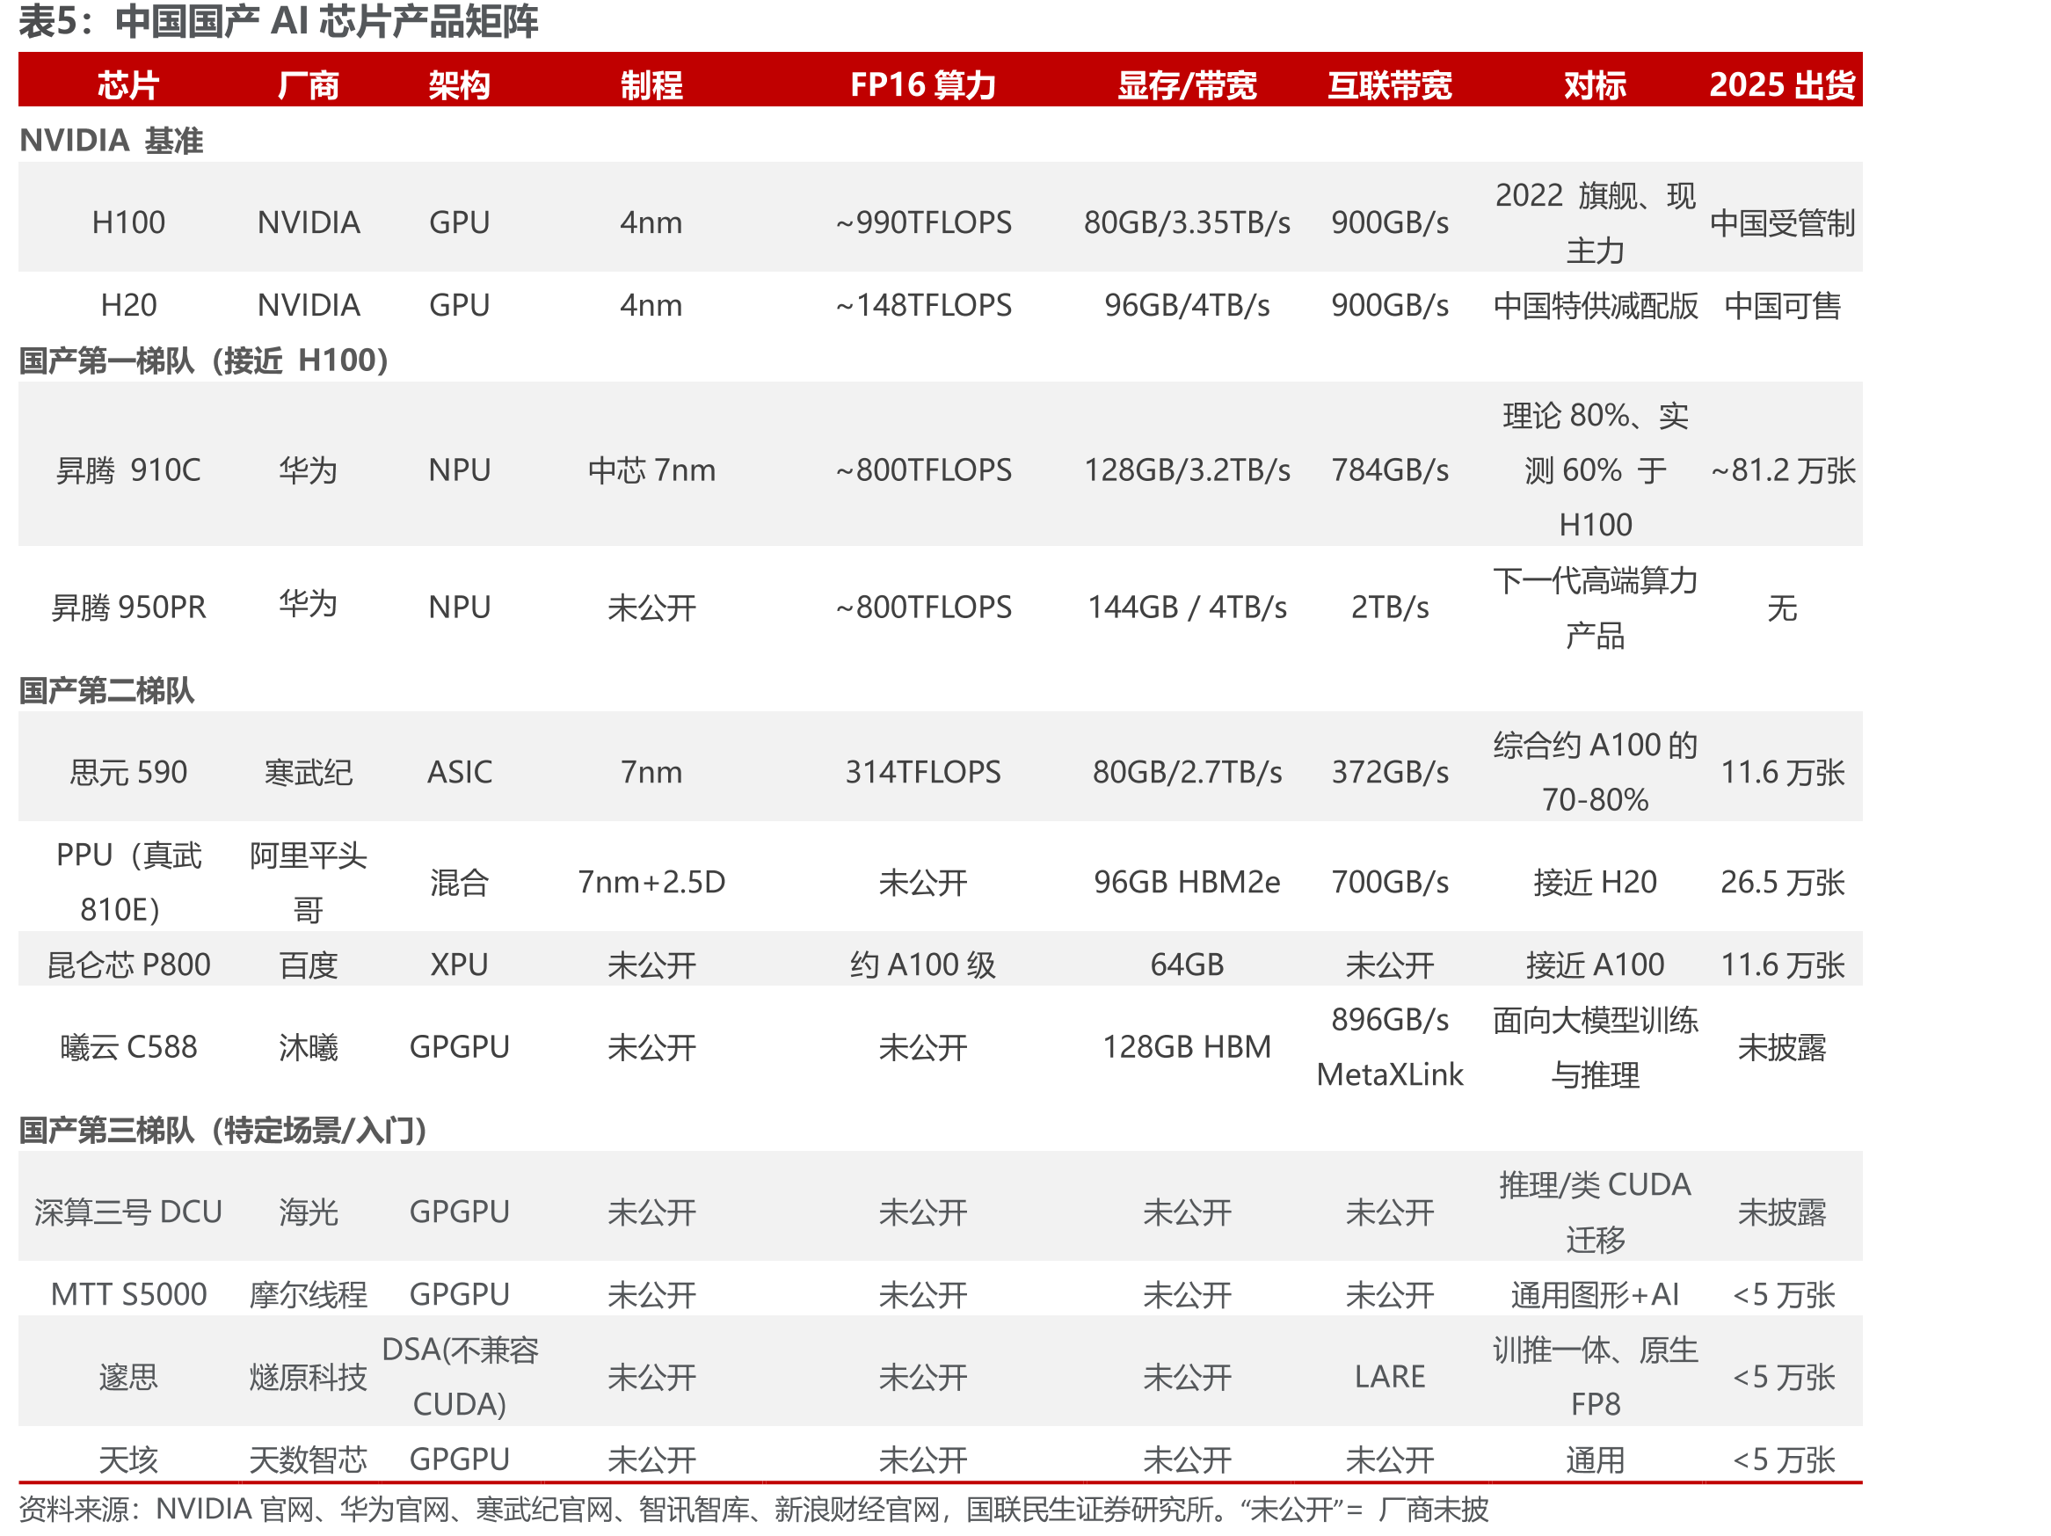Screen dimensions: 2051x1536
Task: Select the 26.5 万张 shipment cell
Action: [x=1781, y=882]
